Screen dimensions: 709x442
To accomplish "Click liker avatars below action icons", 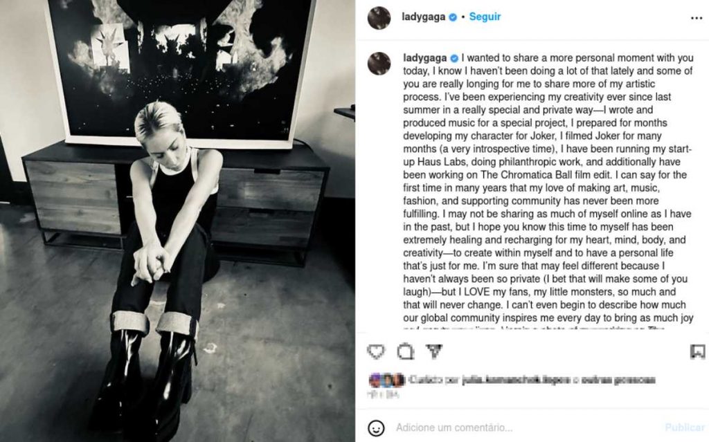I will tap(386, 380).
